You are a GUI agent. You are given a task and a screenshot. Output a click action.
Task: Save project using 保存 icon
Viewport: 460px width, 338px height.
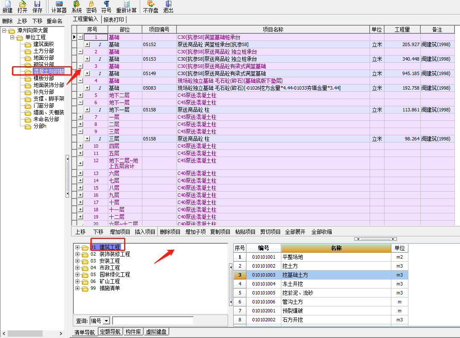37,6
